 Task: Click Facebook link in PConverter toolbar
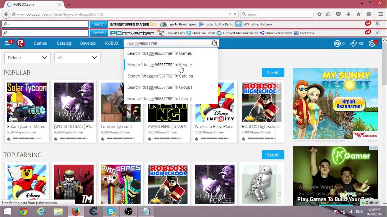pyautogui.click(x=304, y=33)
